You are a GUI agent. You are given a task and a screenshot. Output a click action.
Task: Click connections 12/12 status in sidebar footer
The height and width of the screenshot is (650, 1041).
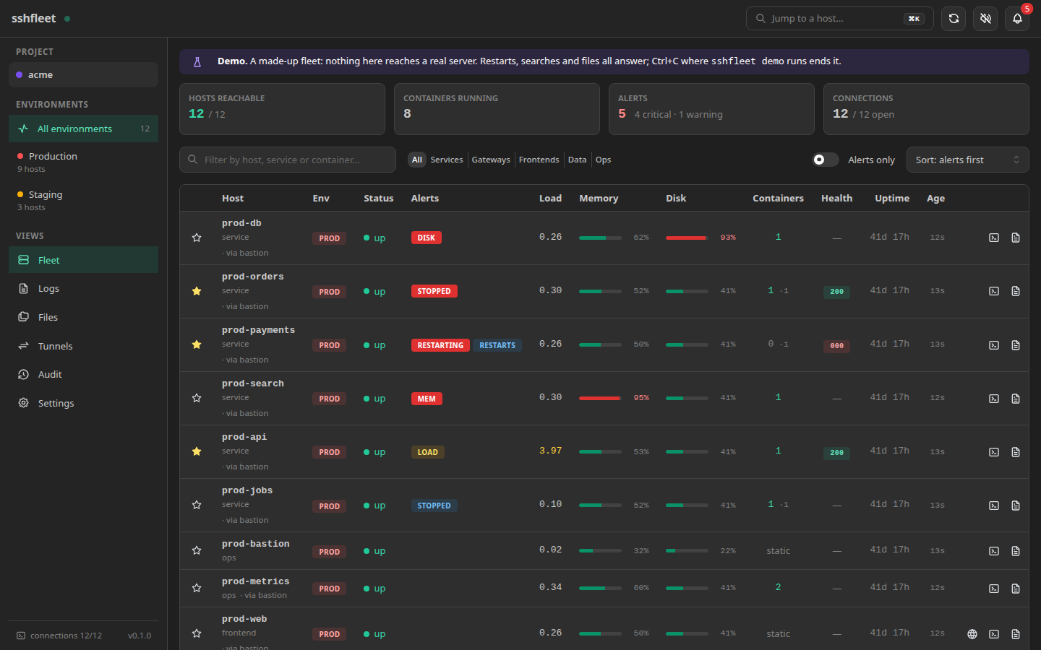click(59, 636)
